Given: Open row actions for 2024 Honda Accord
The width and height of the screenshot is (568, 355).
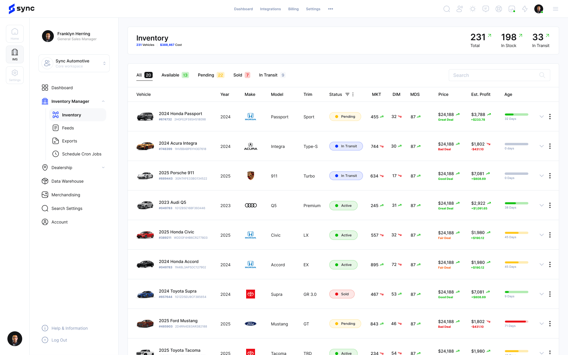Looking at the screenshot, I should pyautogui.click(x=550, y=264).
